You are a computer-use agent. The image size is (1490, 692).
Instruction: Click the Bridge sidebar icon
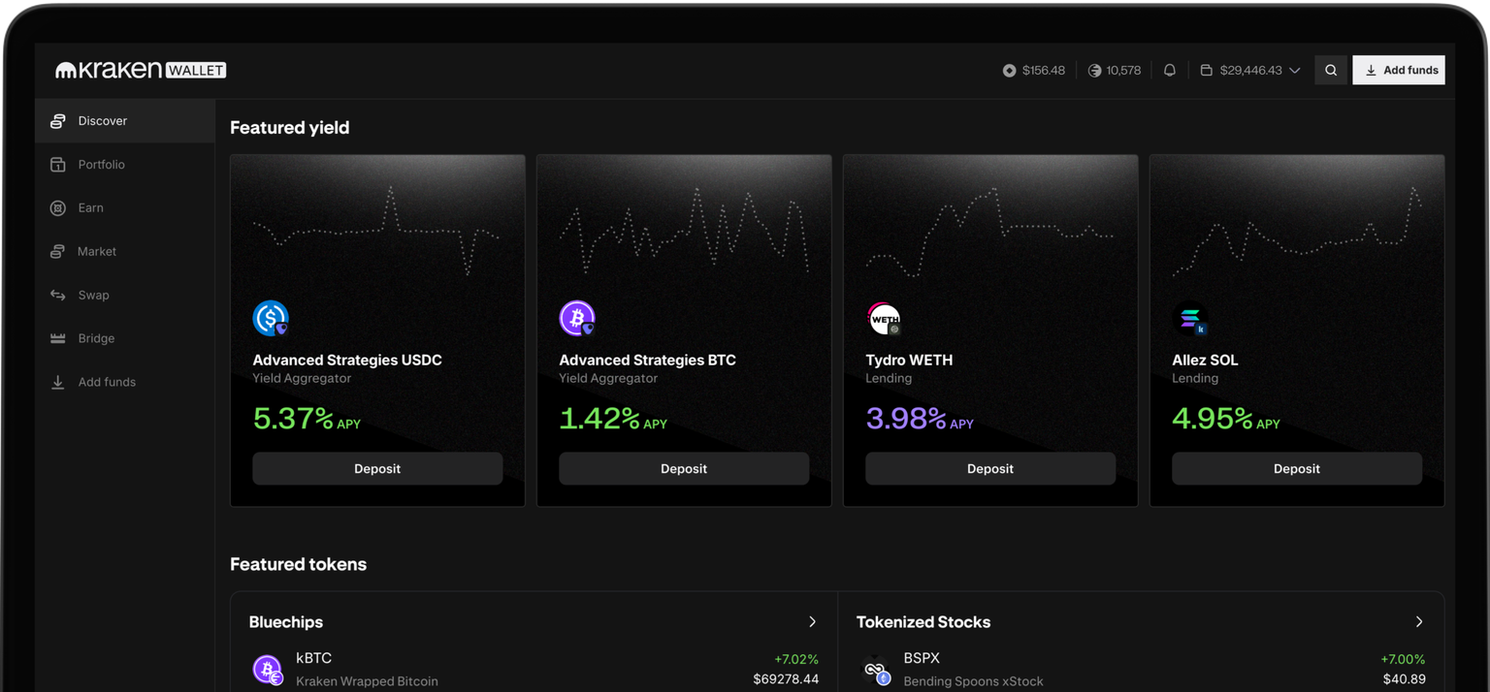pos(58,338)
